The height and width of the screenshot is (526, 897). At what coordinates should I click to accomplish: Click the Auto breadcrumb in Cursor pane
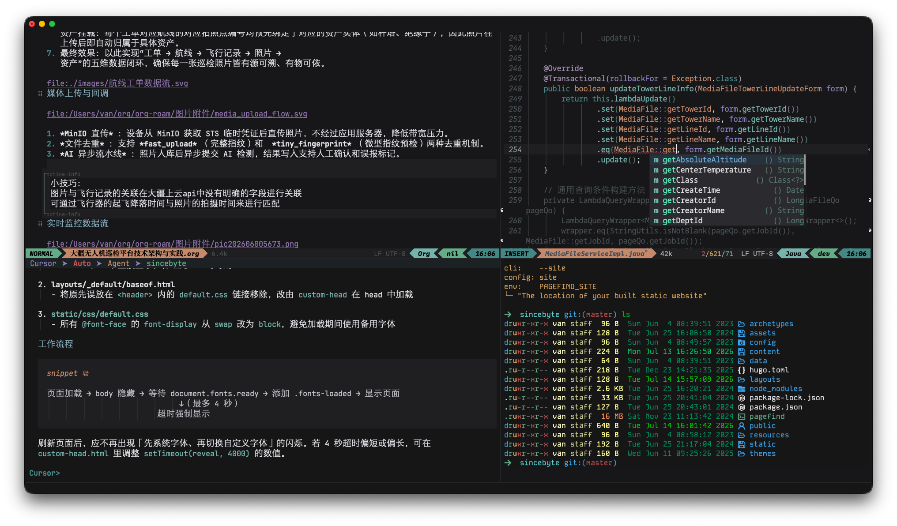coord(82,263)
